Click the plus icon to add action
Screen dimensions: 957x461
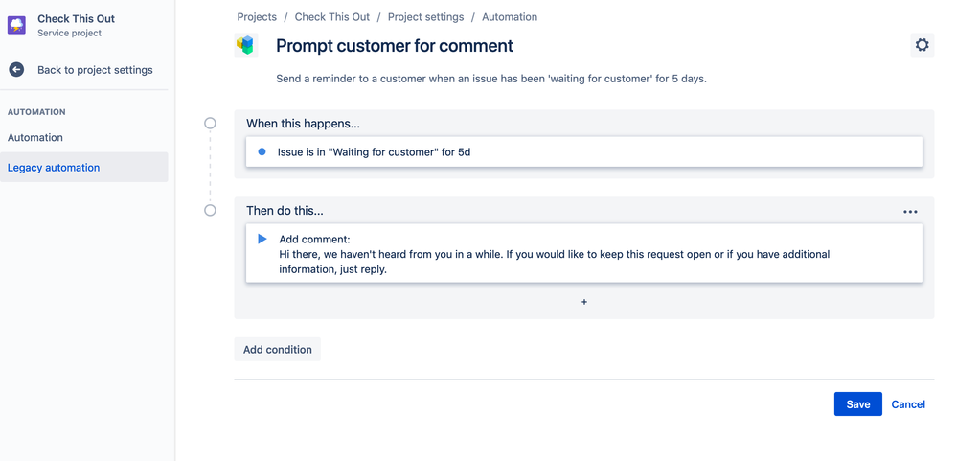click(584, 302)
